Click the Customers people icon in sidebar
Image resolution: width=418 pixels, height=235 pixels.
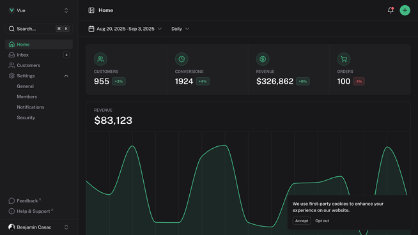pos(12,65)
